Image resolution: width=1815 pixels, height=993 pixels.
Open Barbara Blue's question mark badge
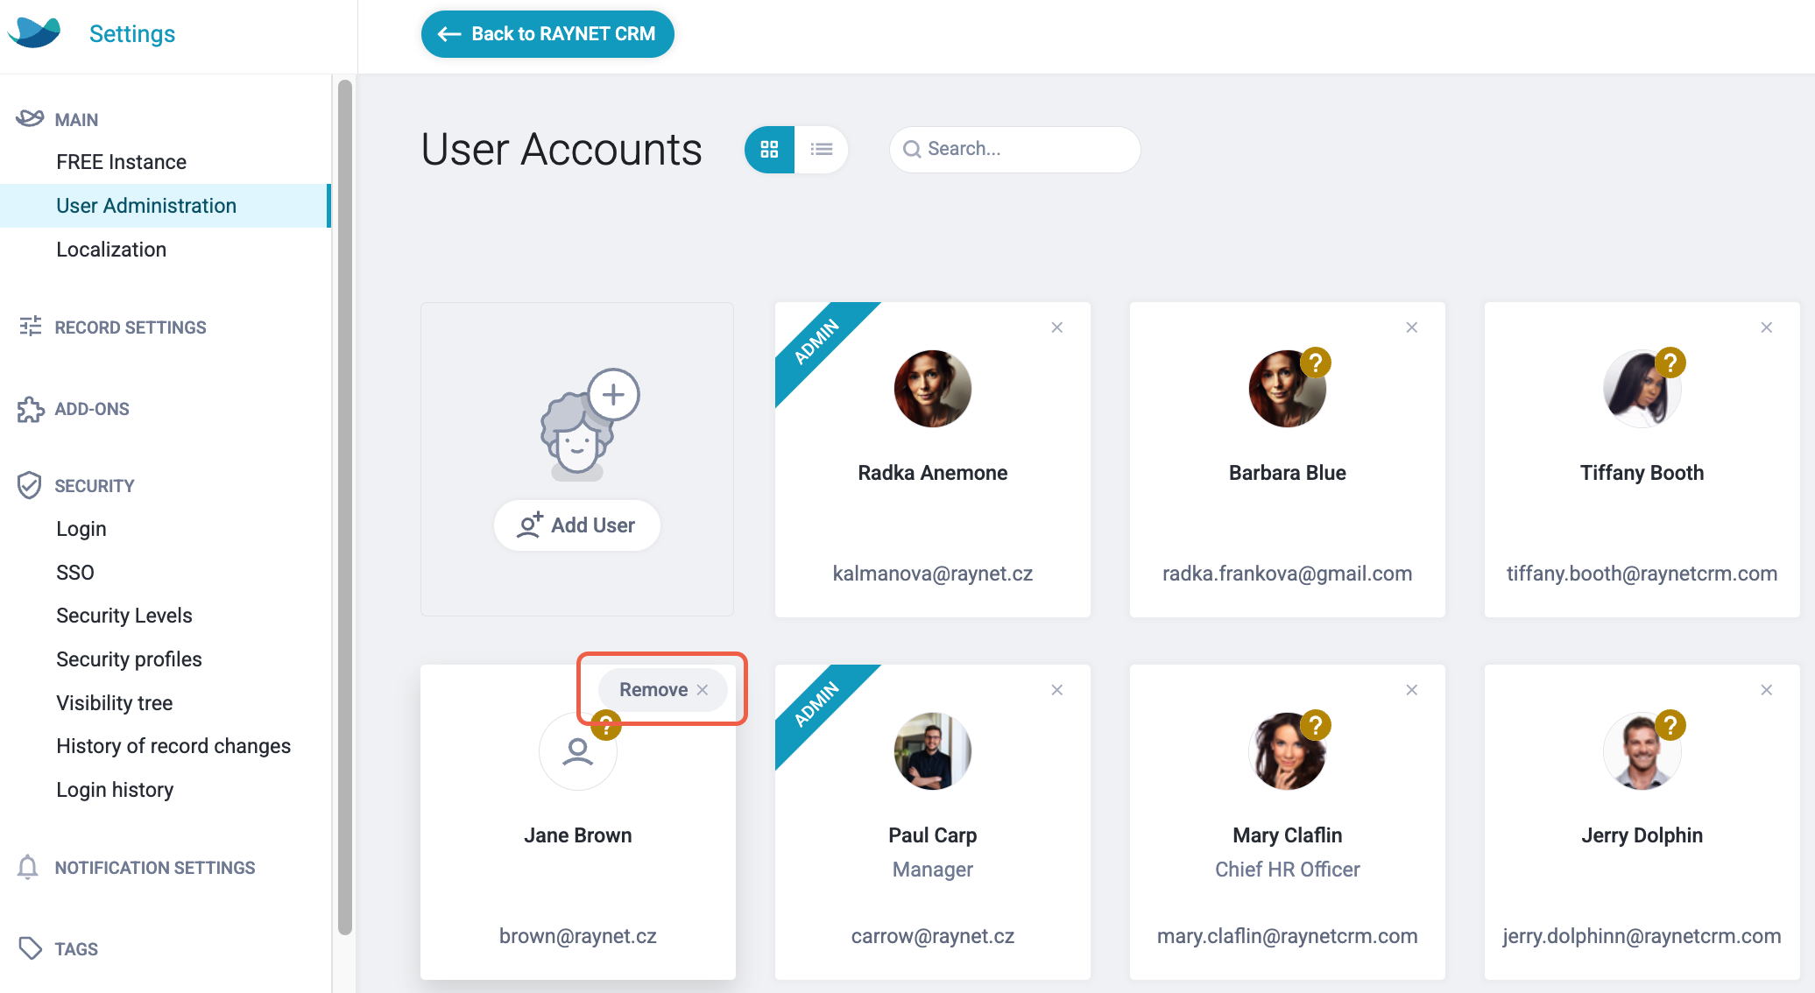pos(1316,363)
